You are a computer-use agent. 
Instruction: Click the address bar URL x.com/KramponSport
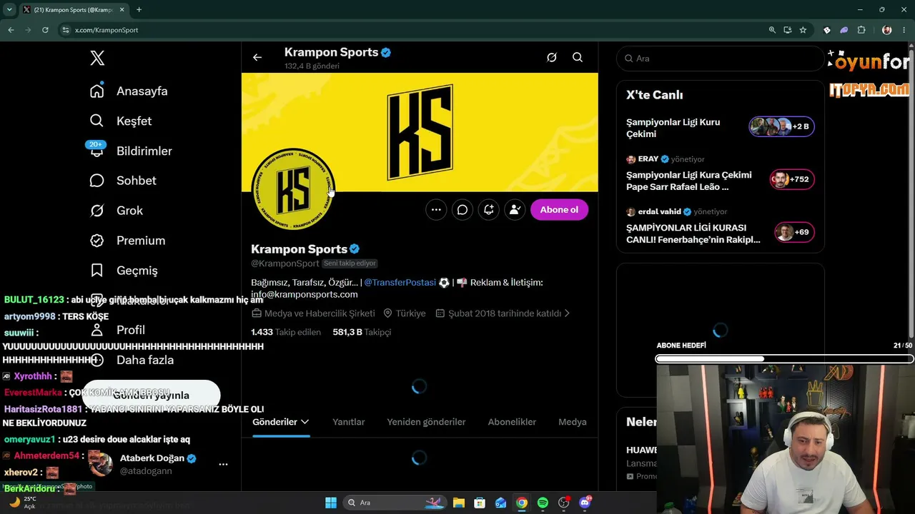coord(107,30)
